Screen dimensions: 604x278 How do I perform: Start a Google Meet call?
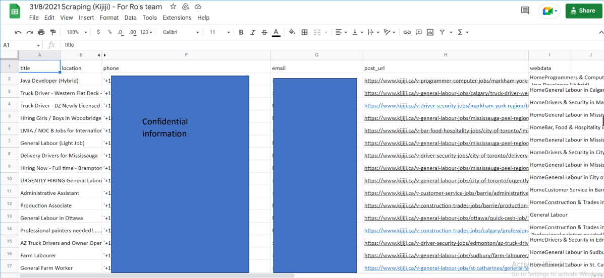(550, 11)
